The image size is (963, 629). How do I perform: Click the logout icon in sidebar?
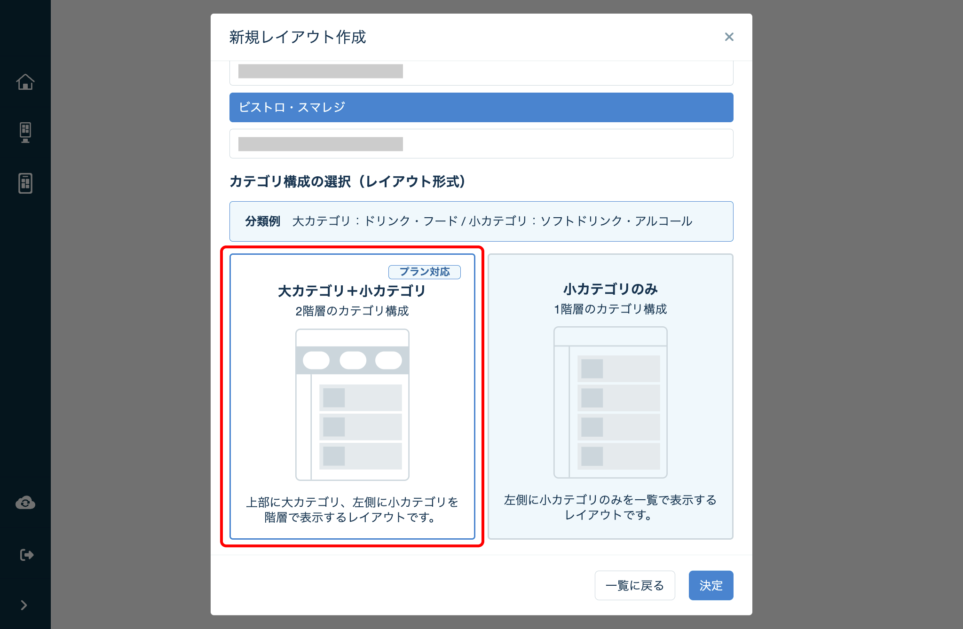pos(27,555)
